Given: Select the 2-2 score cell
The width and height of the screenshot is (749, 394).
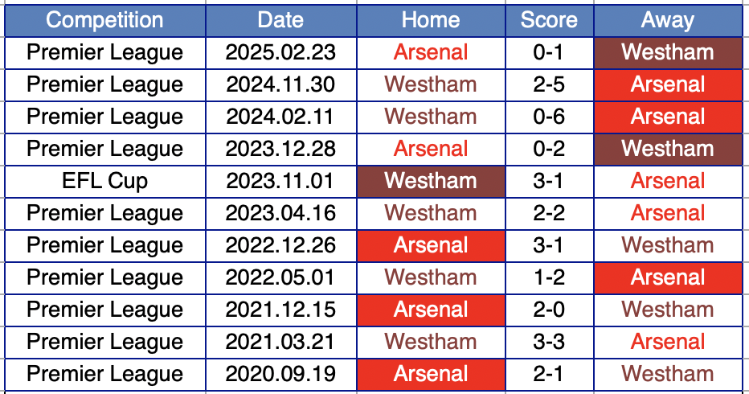Looking at the screenshot, I should (x=549, y=213).
